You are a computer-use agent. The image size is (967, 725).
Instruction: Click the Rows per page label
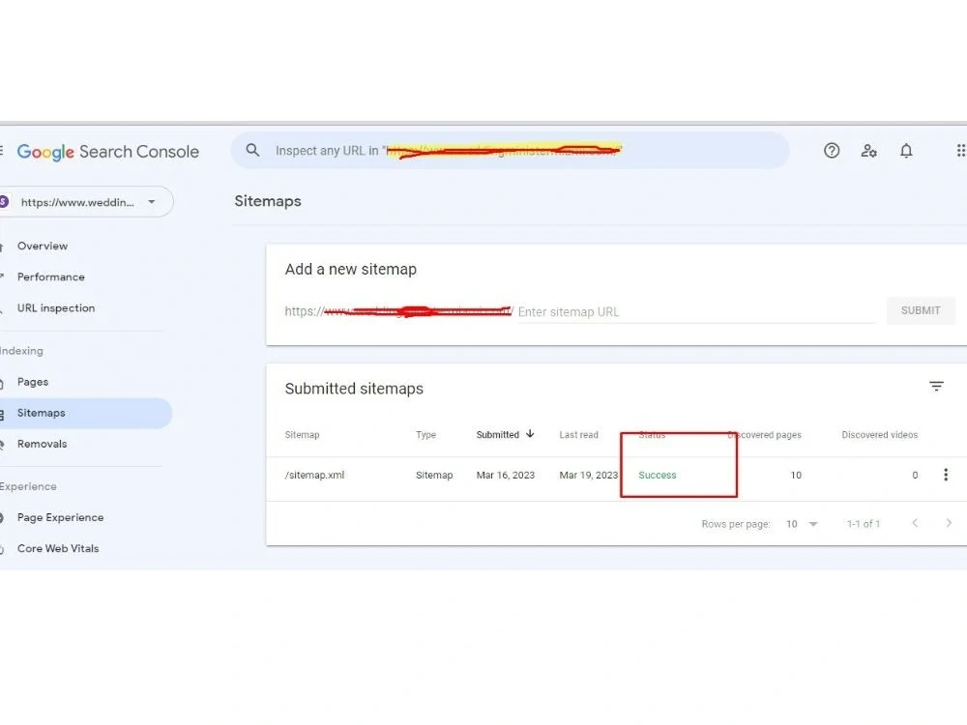[x=736, y=524]
